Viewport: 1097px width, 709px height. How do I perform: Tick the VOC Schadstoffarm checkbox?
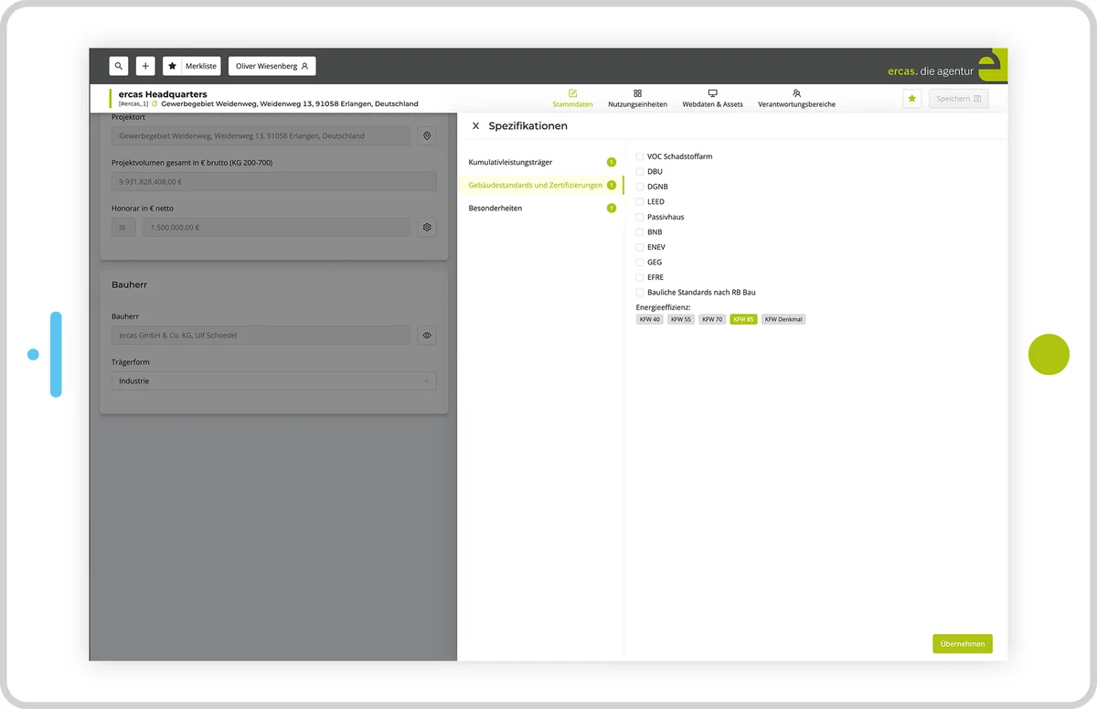pos(639,156)
